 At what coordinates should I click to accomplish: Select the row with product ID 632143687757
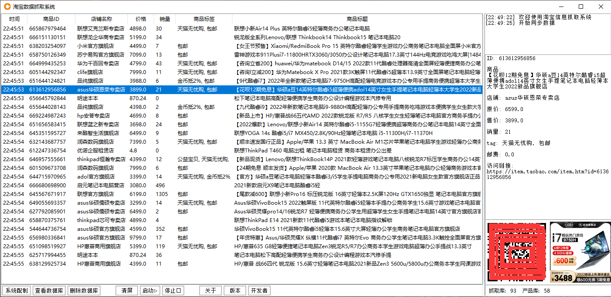pos(241,142)
